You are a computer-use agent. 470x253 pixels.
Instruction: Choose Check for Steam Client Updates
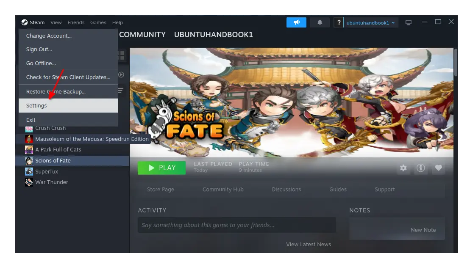click(68, 77)
